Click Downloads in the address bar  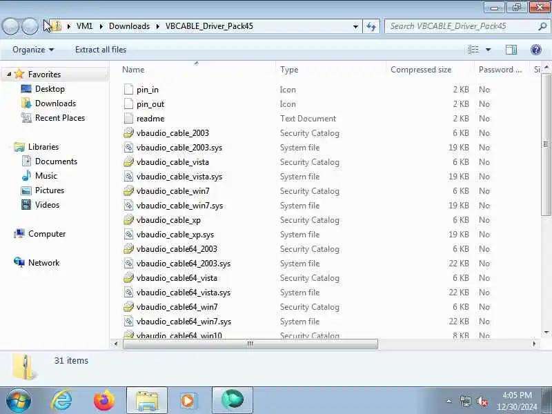129,26
